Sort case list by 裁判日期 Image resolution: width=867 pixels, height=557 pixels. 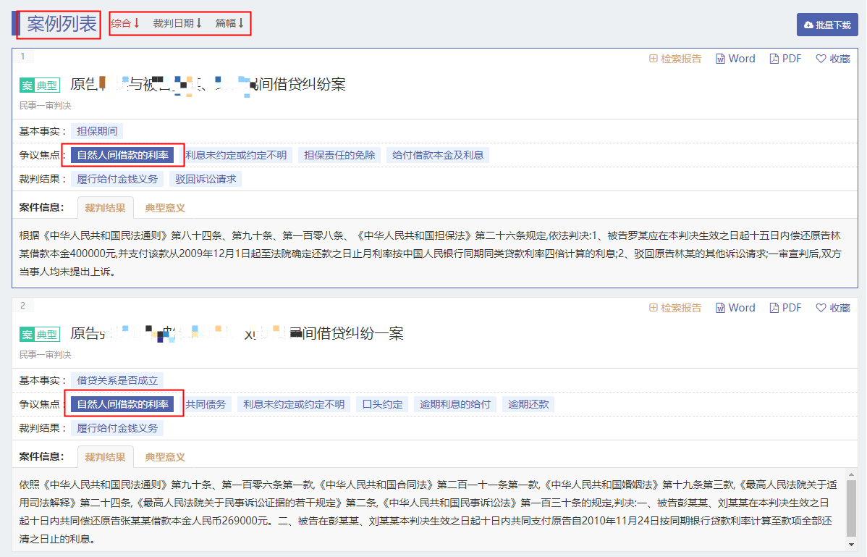pyautogui.click(x=177, y=23)
